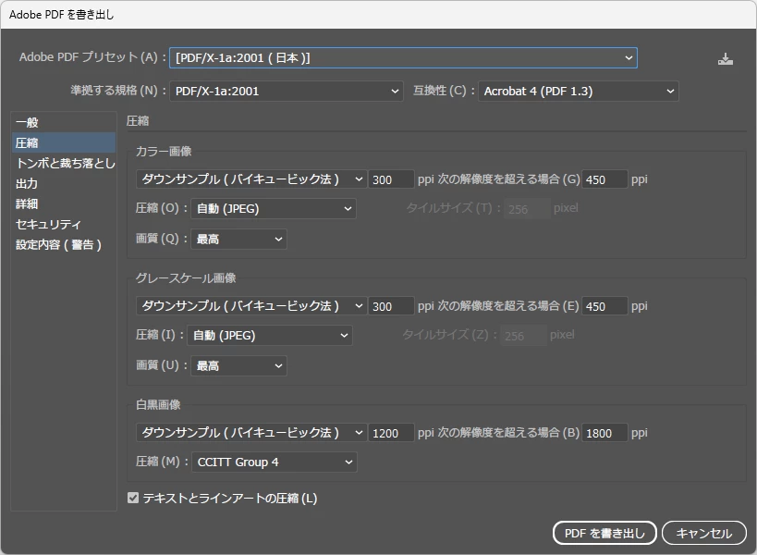Open カラー画像 圧縮 (O) dropdown

[274, 209]
